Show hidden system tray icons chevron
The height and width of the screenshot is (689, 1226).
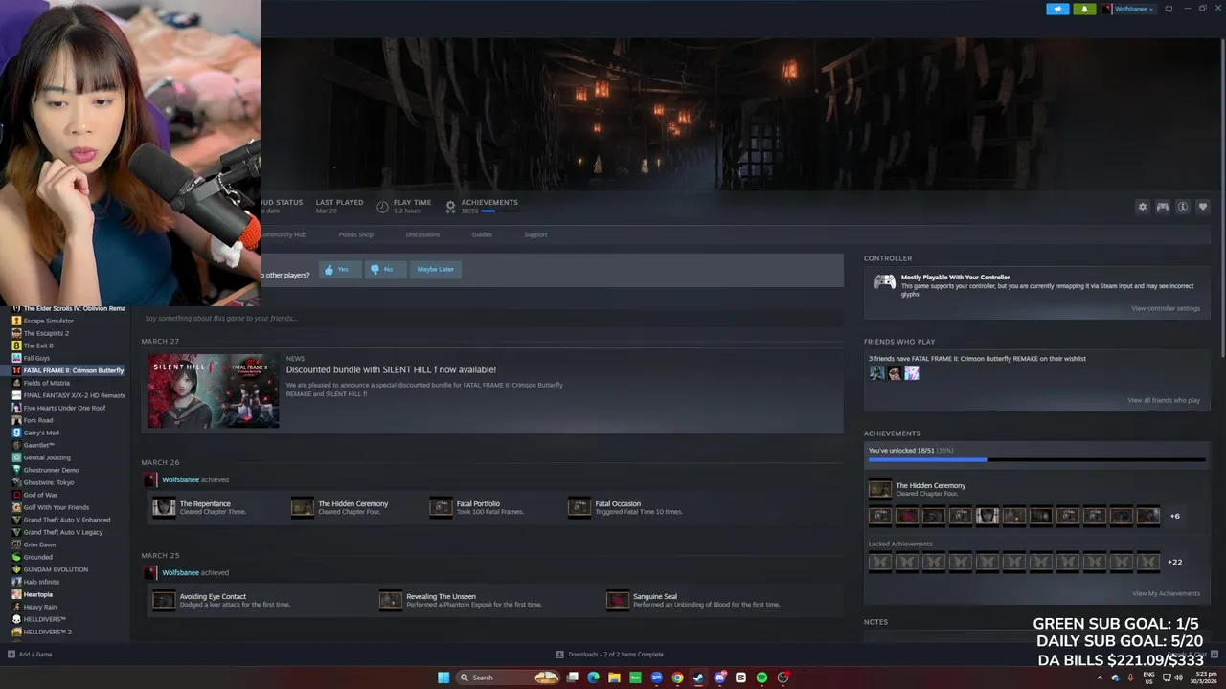pyautogui.click(x=1100, y=678)
